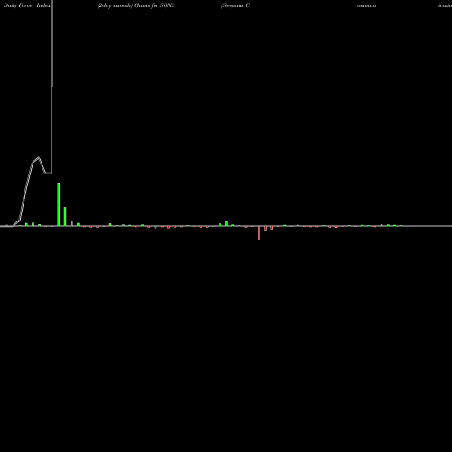The width and height of the screenshot is (452, 452).
Task: Click the "(2day smooth) Charts for SQNS" label
Action: click(136, 5)
